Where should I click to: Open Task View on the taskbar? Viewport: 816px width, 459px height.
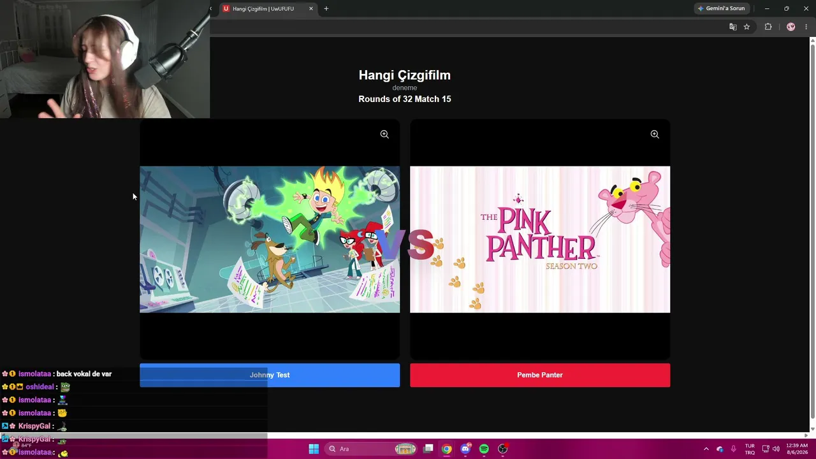coord(428,449)
